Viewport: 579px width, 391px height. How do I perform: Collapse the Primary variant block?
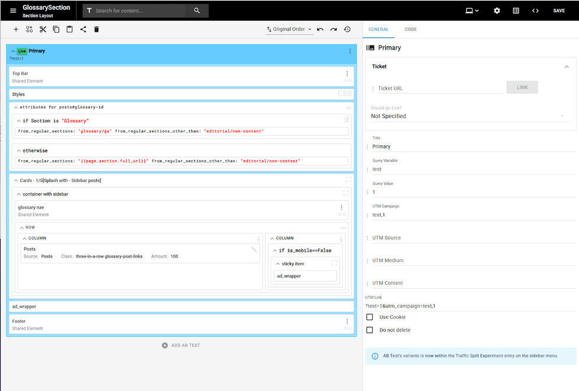[x=13, y=51]
